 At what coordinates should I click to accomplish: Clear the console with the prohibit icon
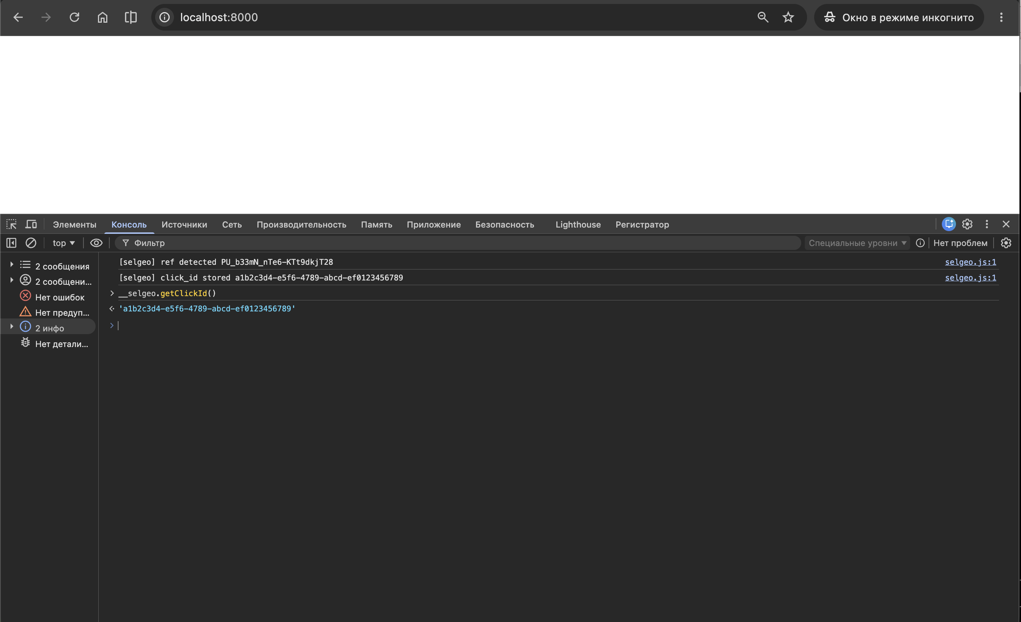(x=31, y=243)
